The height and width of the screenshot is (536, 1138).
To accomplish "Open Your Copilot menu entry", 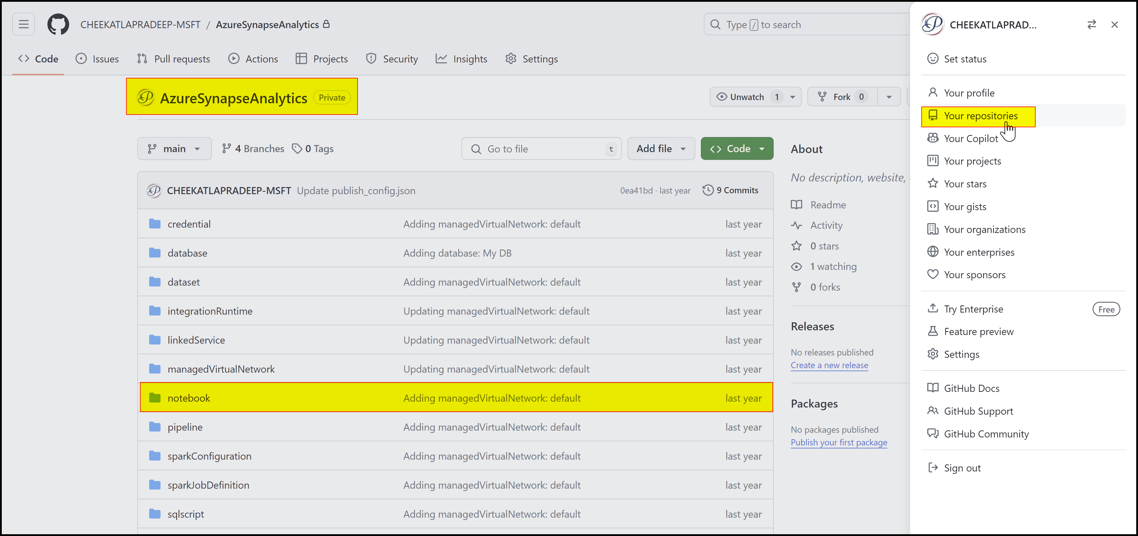I will [970, 138].
